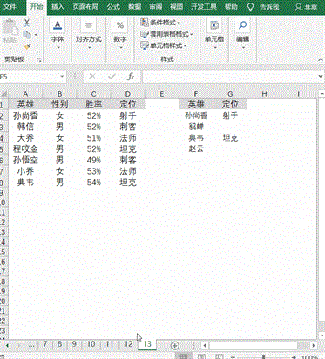The image size is (325, 359).
Task: Click the insert function fx icon
Action: (131, 77)
